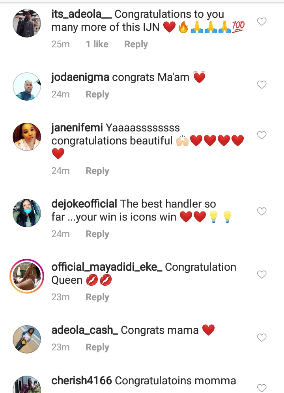Reply to its_adeola__'s comment
Viewport: 284px width, 393px height.
136,45
